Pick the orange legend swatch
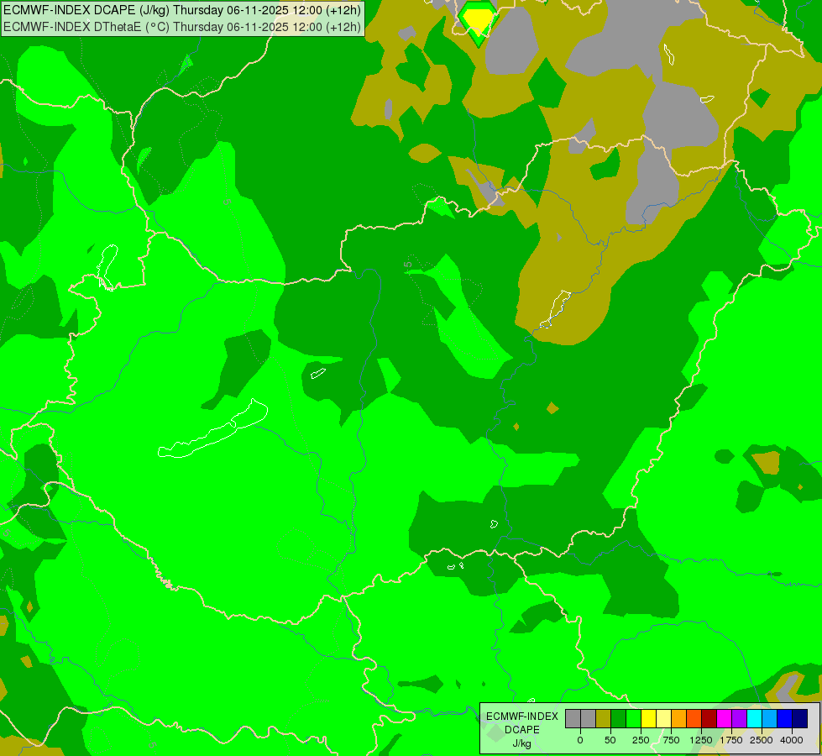This screenshot has width=822, height=756. coord(679,719)
